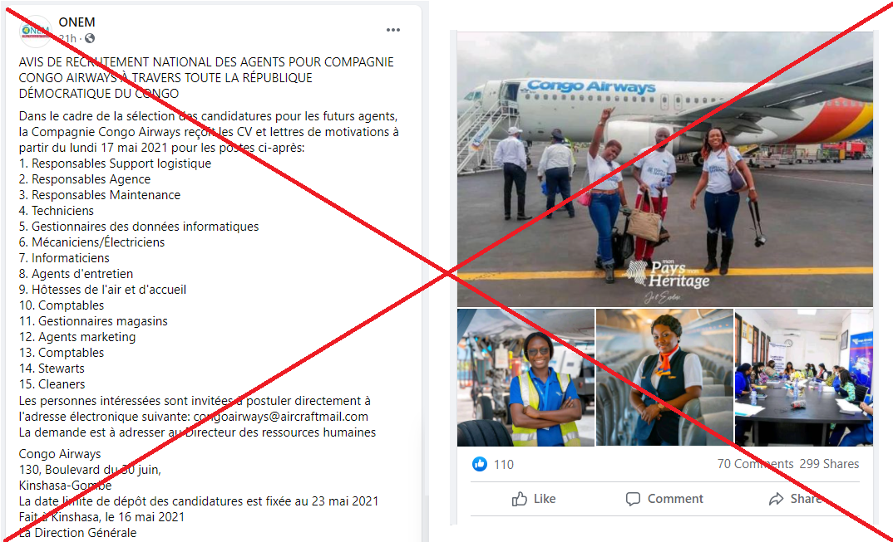Image resolution: width=893 pixels, height=542 pixels.
Task: Click the blue like reaction icon
Action: pos(480,464)
